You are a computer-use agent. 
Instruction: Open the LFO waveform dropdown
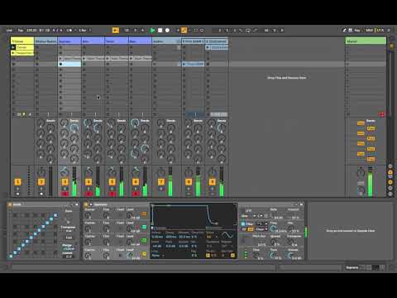click(249, 216)
